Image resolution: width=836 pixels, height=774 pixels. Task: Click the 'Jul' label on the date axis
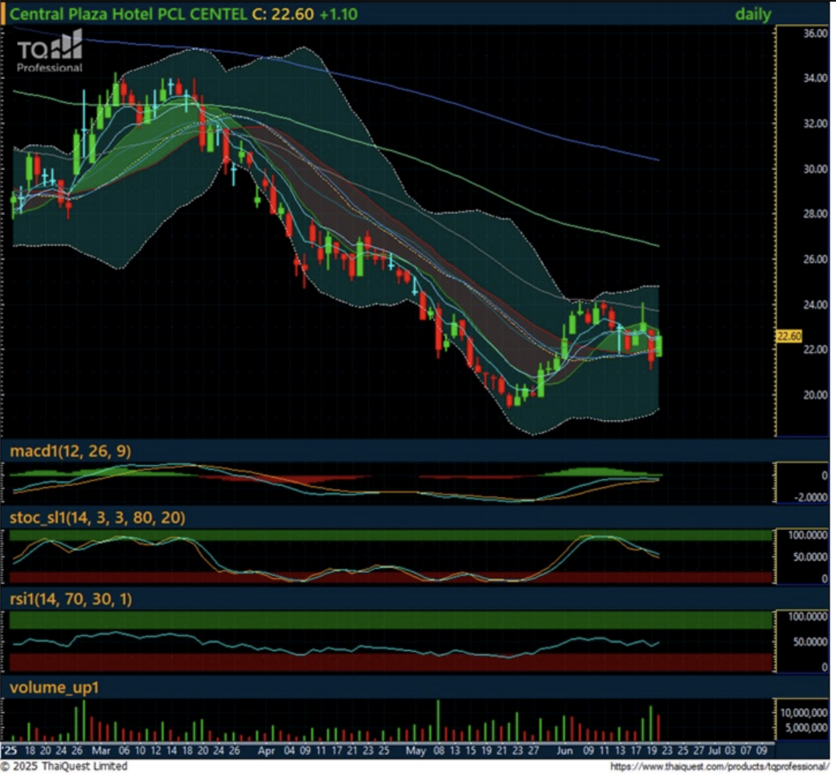[715, 751]
